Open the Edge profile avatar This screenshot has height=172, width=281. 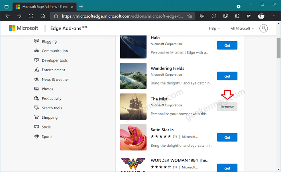[x=261, y=16]
